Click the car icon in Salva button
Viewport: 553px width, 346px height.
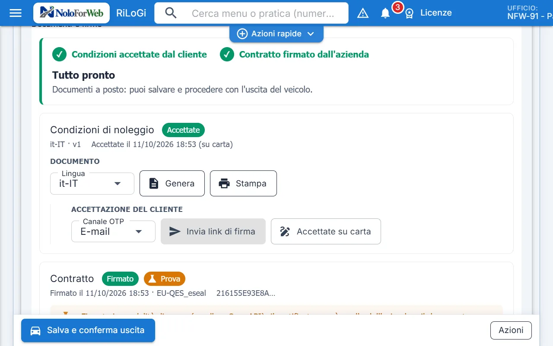35,330
